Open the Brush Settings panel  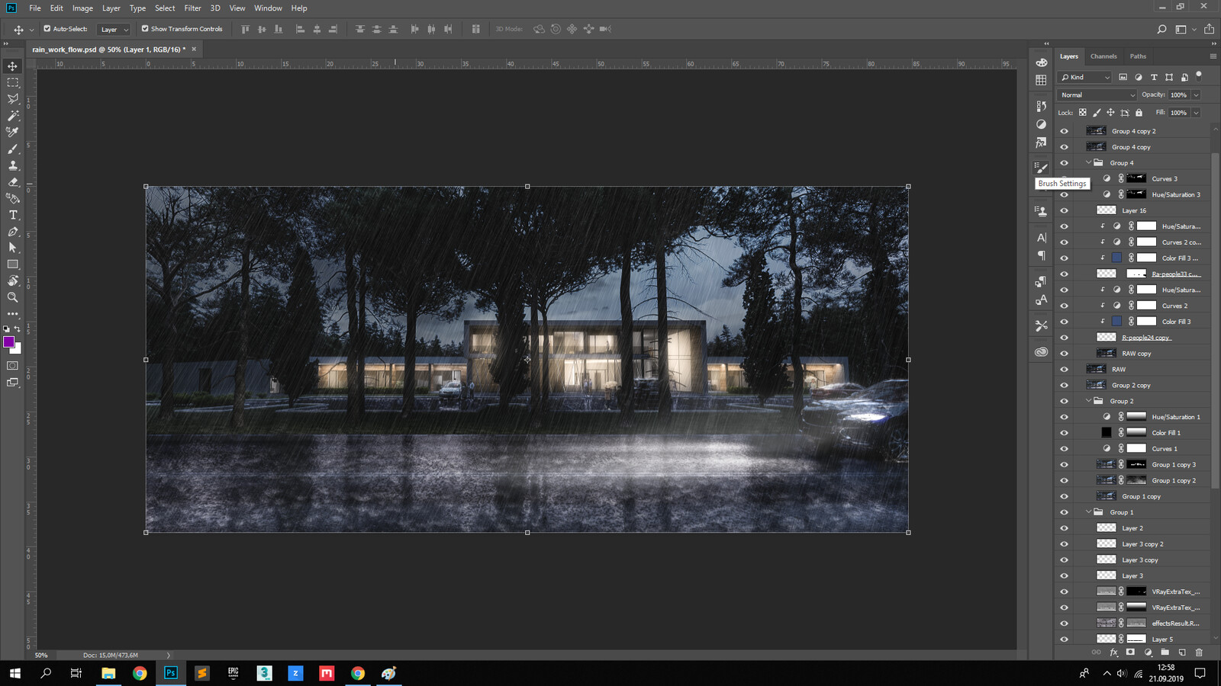coord(1042,167)
